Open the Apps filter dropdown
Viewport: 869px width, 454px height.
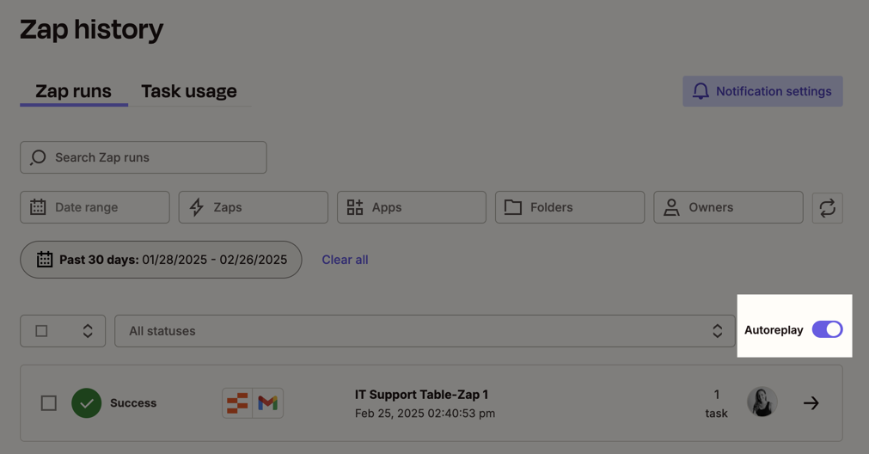click(411, 207)
